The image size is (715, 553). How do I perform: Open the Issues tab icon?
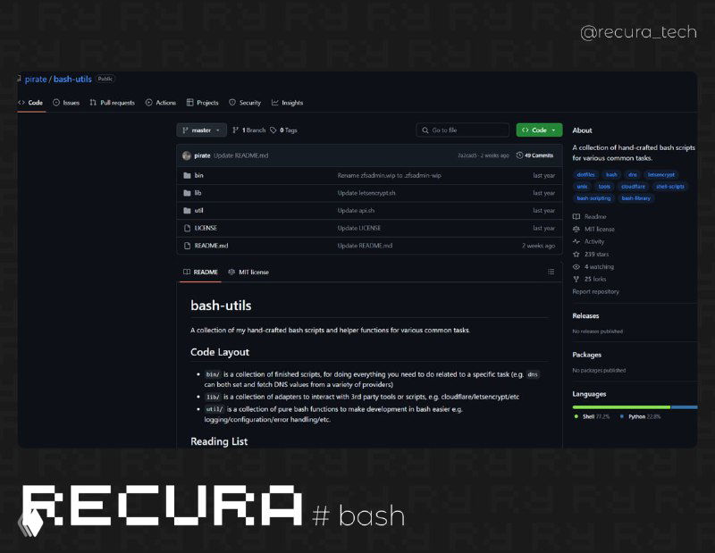(55, 103)
